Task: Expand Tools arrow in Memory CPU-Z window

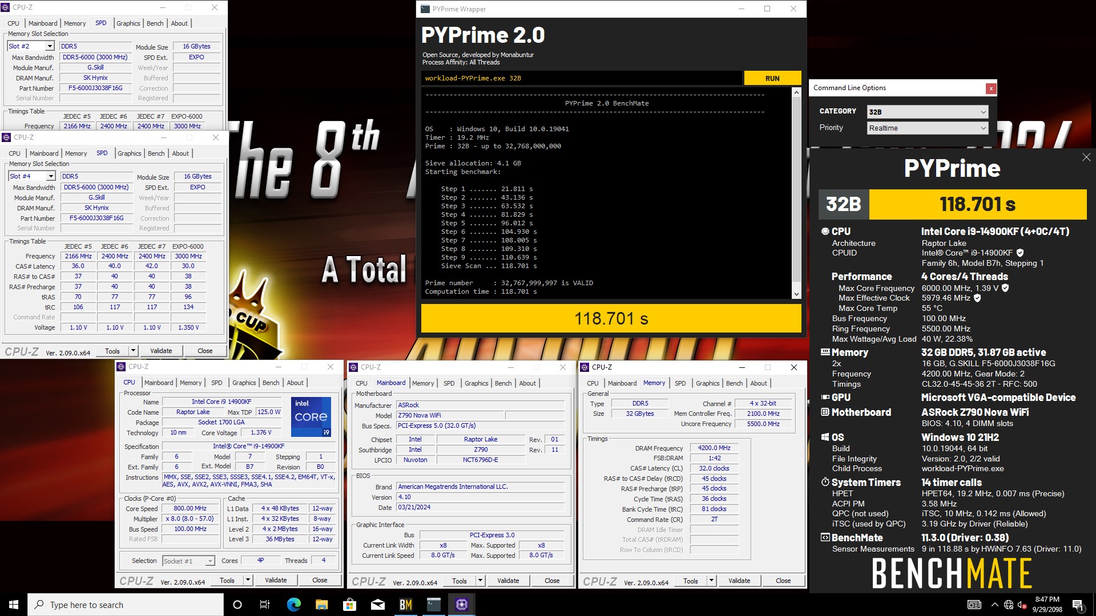Action: 711,581
